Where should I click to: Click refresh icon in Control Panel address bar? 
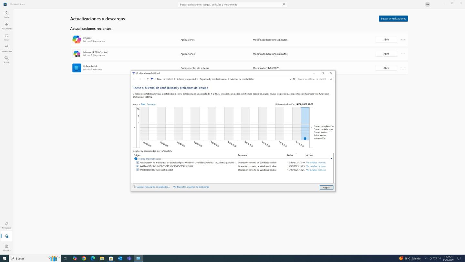[294, 79]
